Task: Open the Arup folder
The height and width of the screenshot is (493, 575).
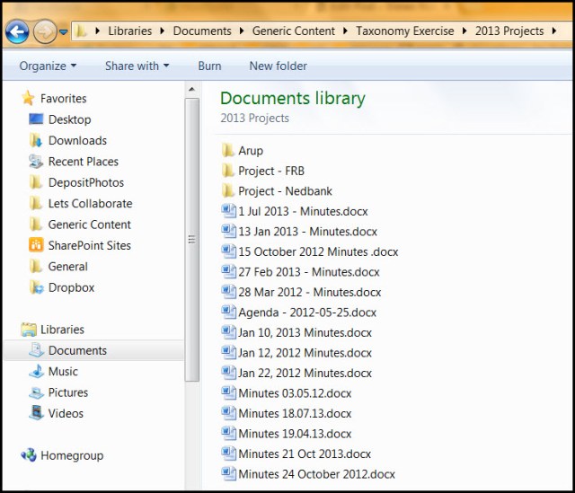Action: click(x=250, y=151)
